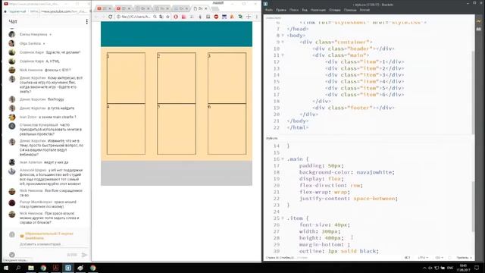
Task: Open a new Chrome tab
Action: point(215,8)
